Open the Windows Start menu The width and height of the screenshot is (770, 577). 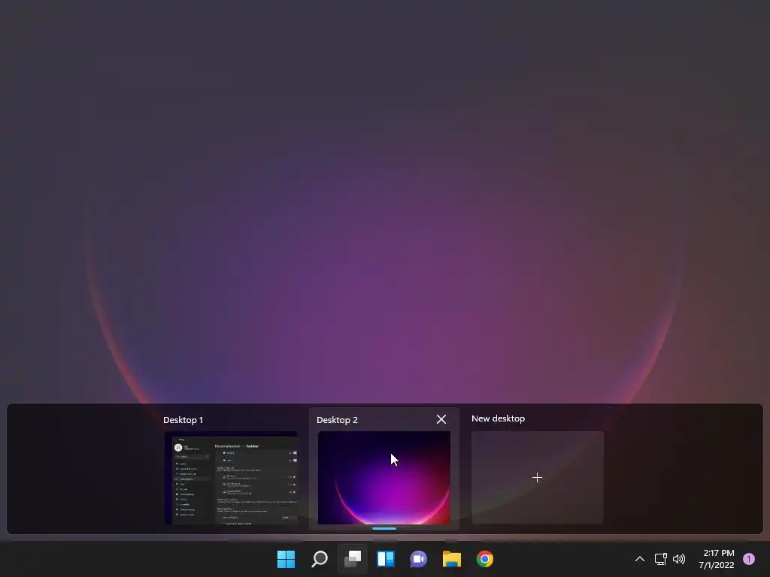(x=286, y=559)
